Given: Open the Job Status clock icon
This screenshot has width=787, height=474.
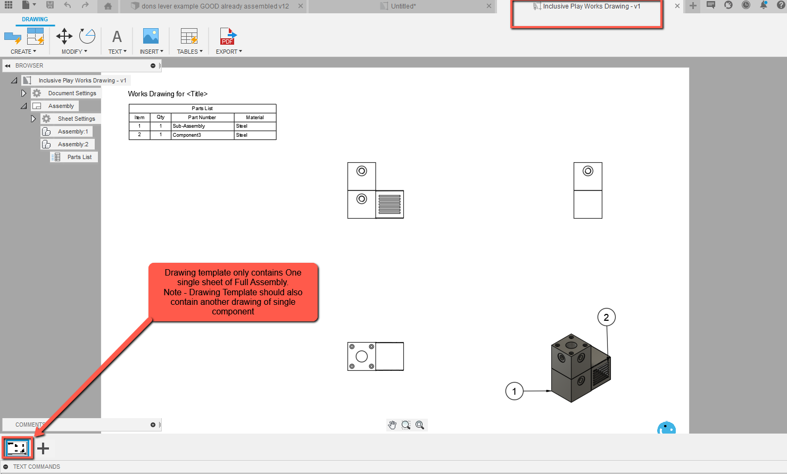Looking at the screenshot, I should [745, 6].
